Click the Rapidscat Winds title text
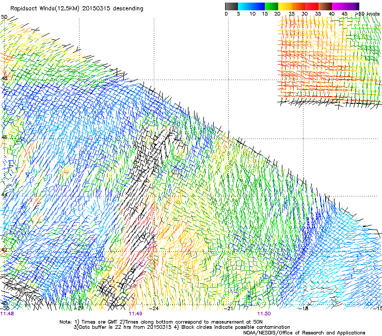Screen dimensions: 382x336 pyautogui.click(x=77, y=9)
